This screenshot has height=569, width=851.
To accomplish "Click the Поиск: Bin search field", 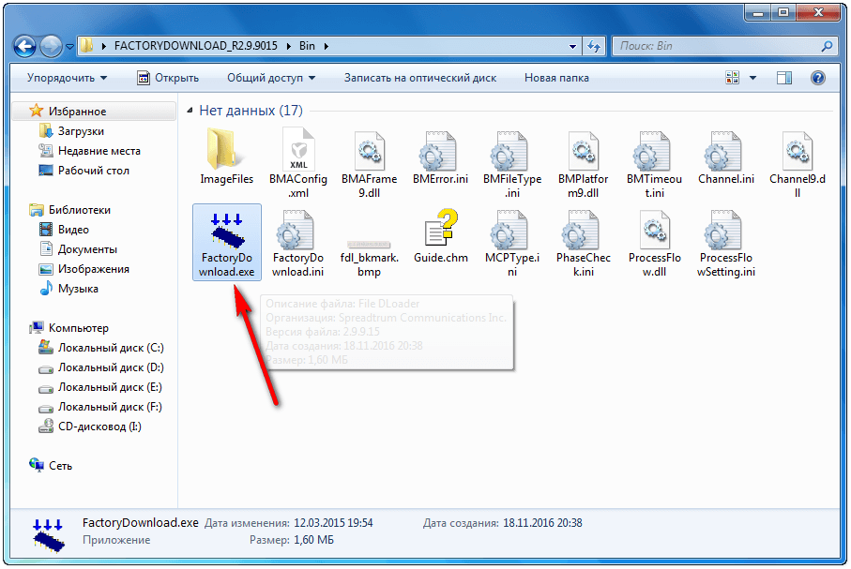I will coord(715,45).
